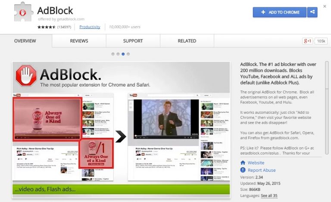Open the Productivity category link
Screen dimensions: 331x202
(x=90, y=27)
